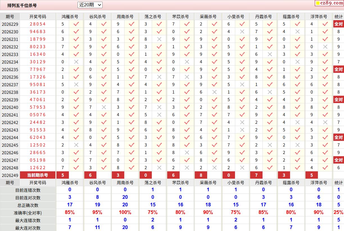344x231 pixels.
Task: Click the yellow square beside cz89.com
Action: 318,3
